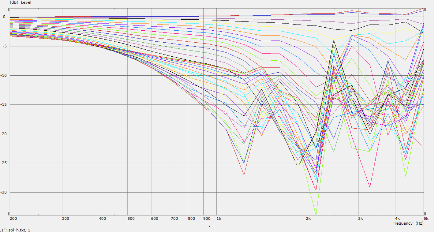This screenshot has height=232, width=434.
Task: Click the 2k frequency axis label
Action: (x=308, y=219)
